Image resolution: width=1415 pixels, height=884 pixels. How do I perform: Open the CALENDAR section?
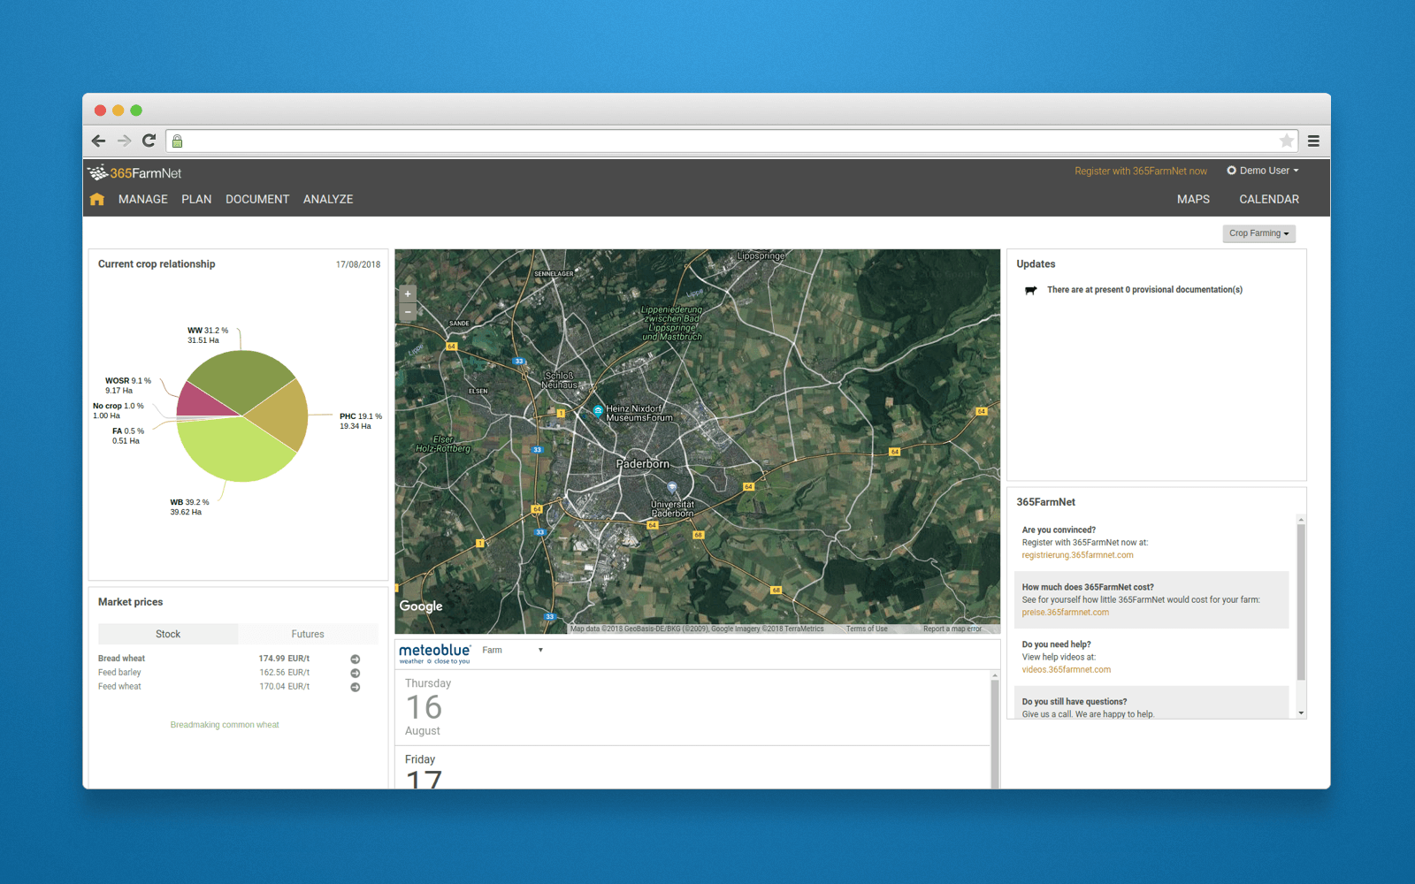click(x=1269, y=199)
